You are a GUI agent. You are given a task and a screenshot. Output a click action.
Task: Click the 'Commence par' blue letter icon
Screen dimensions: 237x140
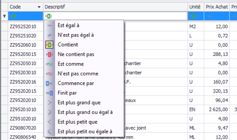pos(49,84)
